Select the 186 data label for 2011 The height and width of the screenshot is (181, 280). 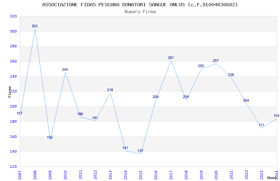[80, 114]
